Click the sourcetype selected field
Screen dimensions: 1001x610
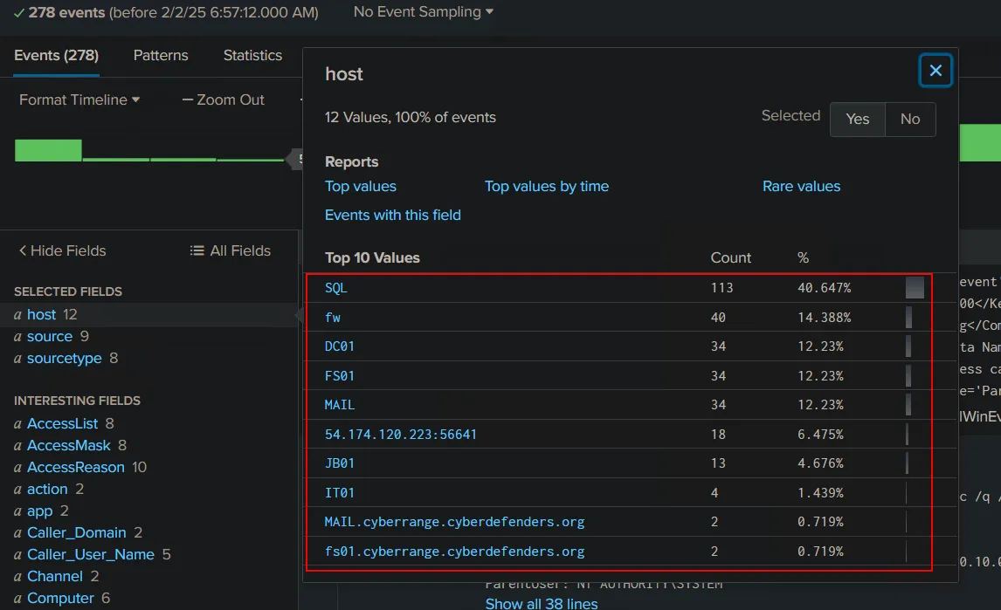(64, 358)
